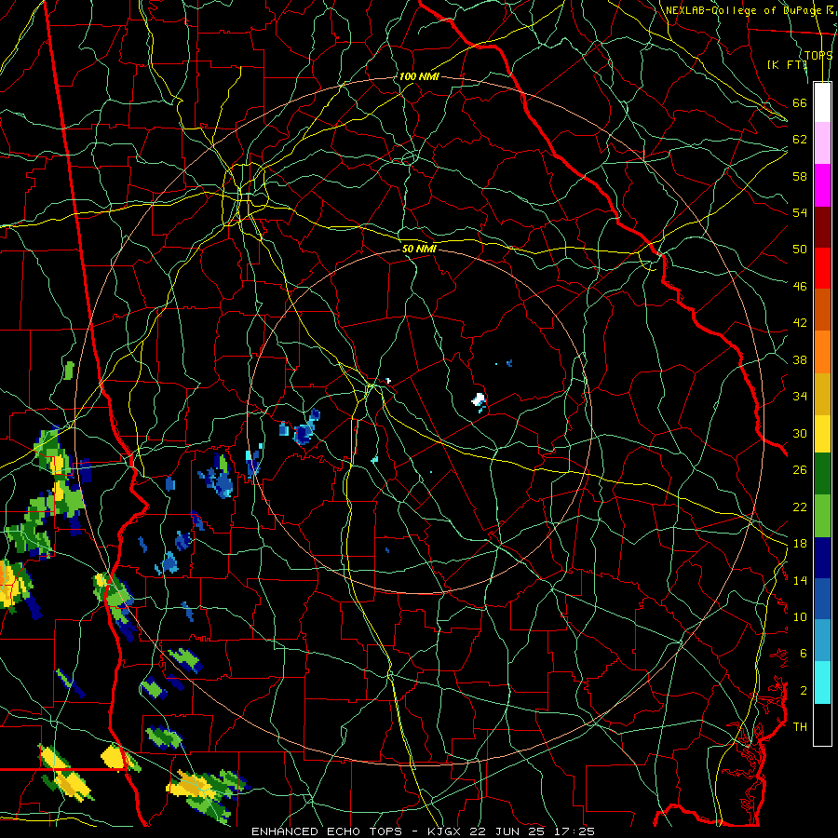This screenshot has height=838, width=838.
Task: Pick the gold legend color segment
Action: coord(822,394)
